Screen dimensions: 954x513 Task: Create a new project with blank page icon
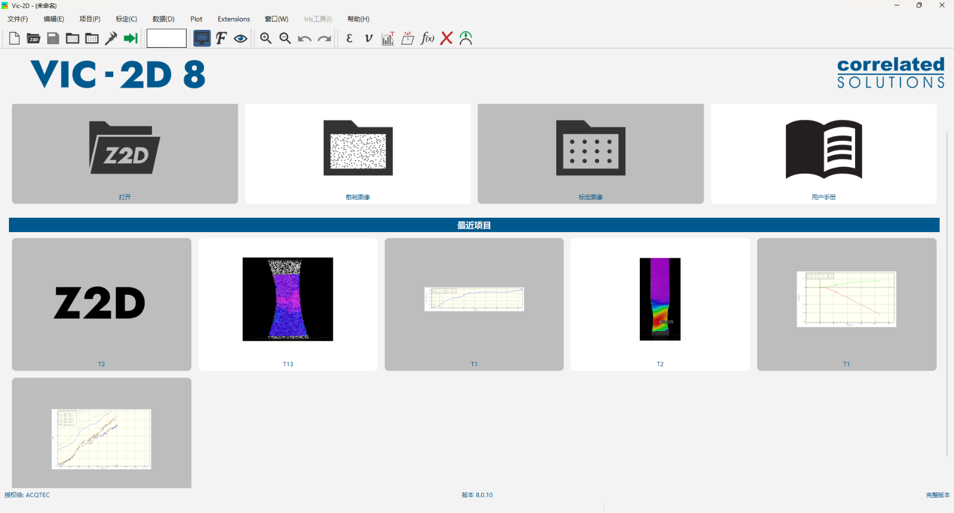[x=14, y=38]
